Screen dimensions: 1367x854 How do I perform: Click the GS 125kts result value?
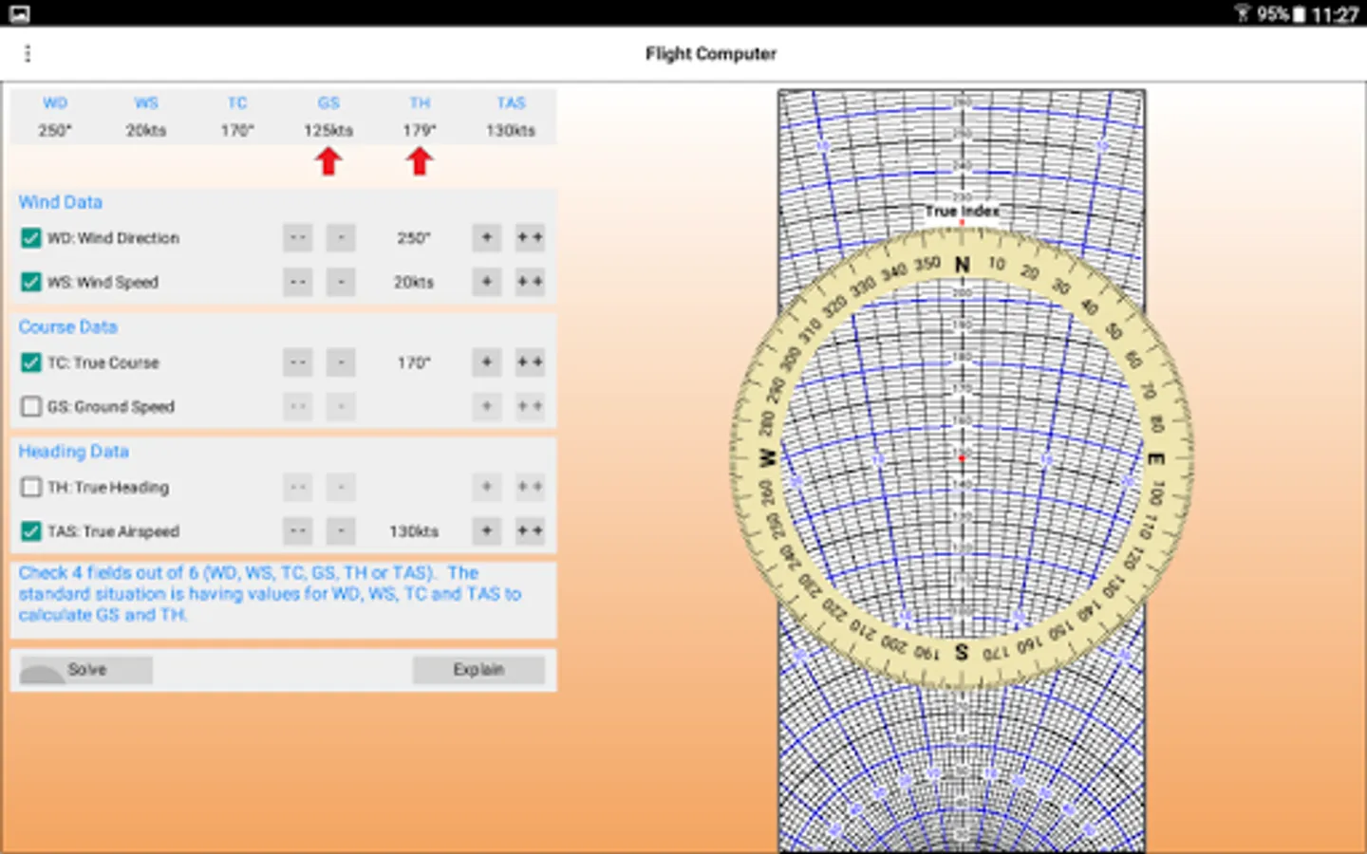click(328, 131)
